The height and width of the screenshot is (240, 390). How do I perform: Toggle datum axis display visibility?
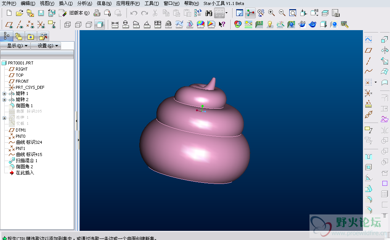click(20, 25)
